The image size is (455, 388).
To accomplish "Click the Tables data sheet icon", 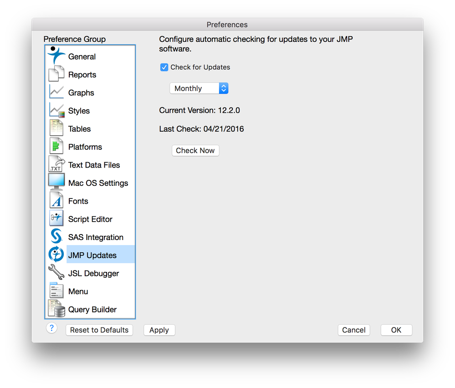I will [x=56, y=128].
